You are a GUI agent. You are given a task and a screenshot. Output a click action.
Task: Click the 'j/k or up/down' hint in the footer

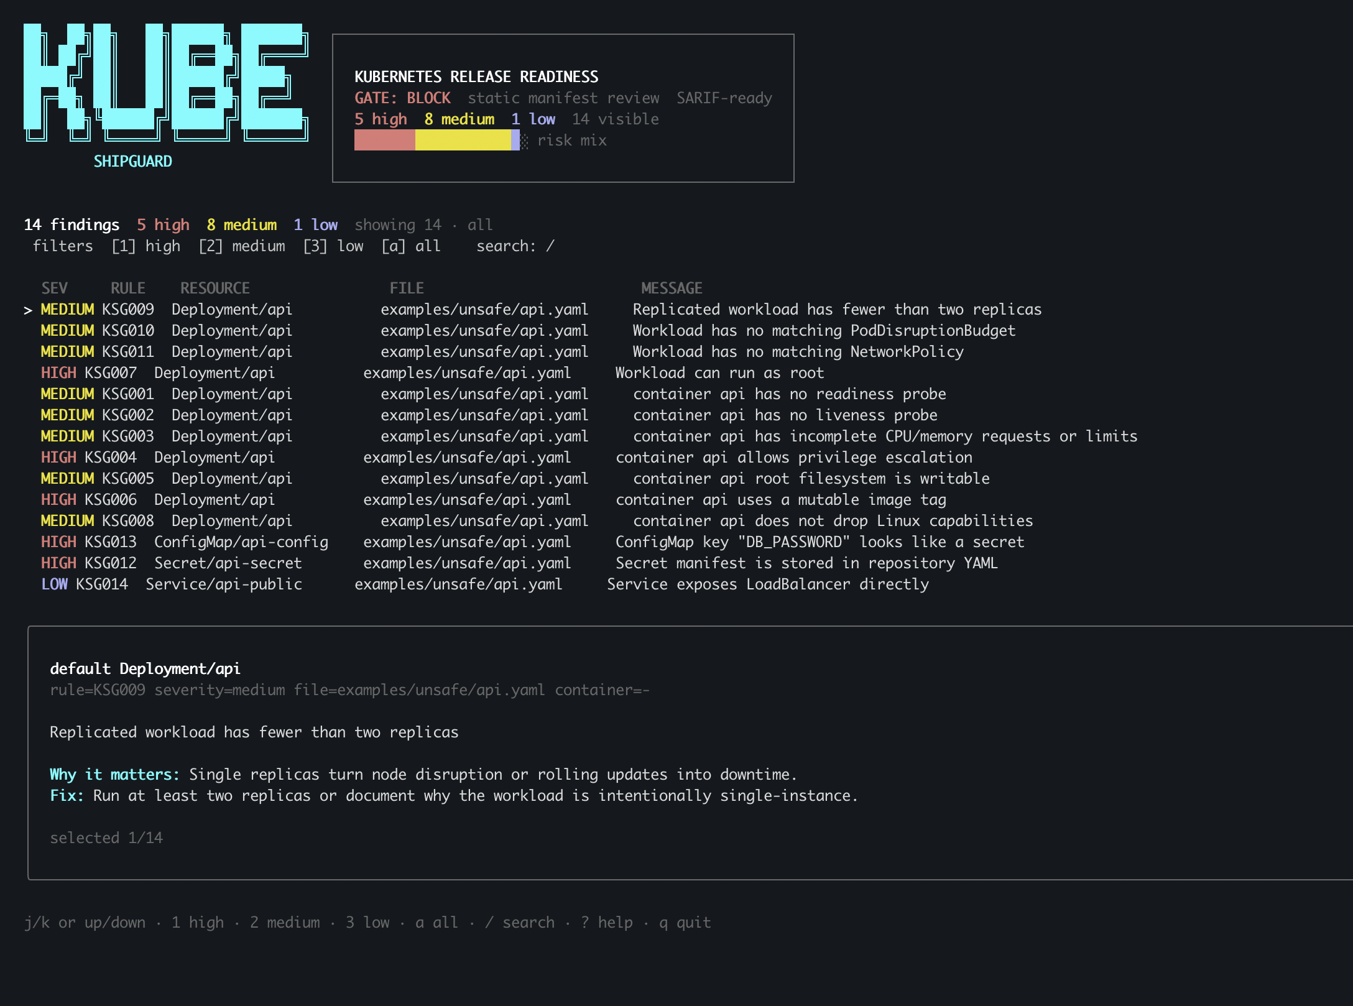pyautogui.click(x=85, y=923)
